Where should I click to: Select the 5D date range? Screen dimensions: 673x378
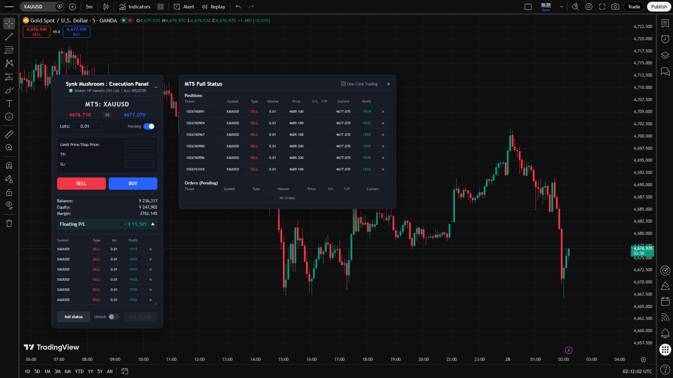[37, 371]
